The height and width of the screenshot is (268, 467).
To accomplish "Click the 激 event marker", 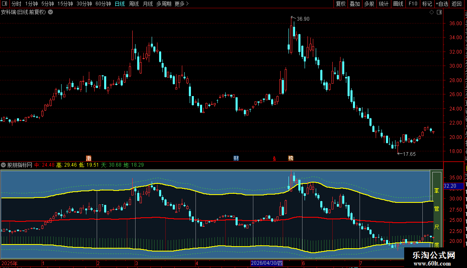I will [x=88, y=158].
